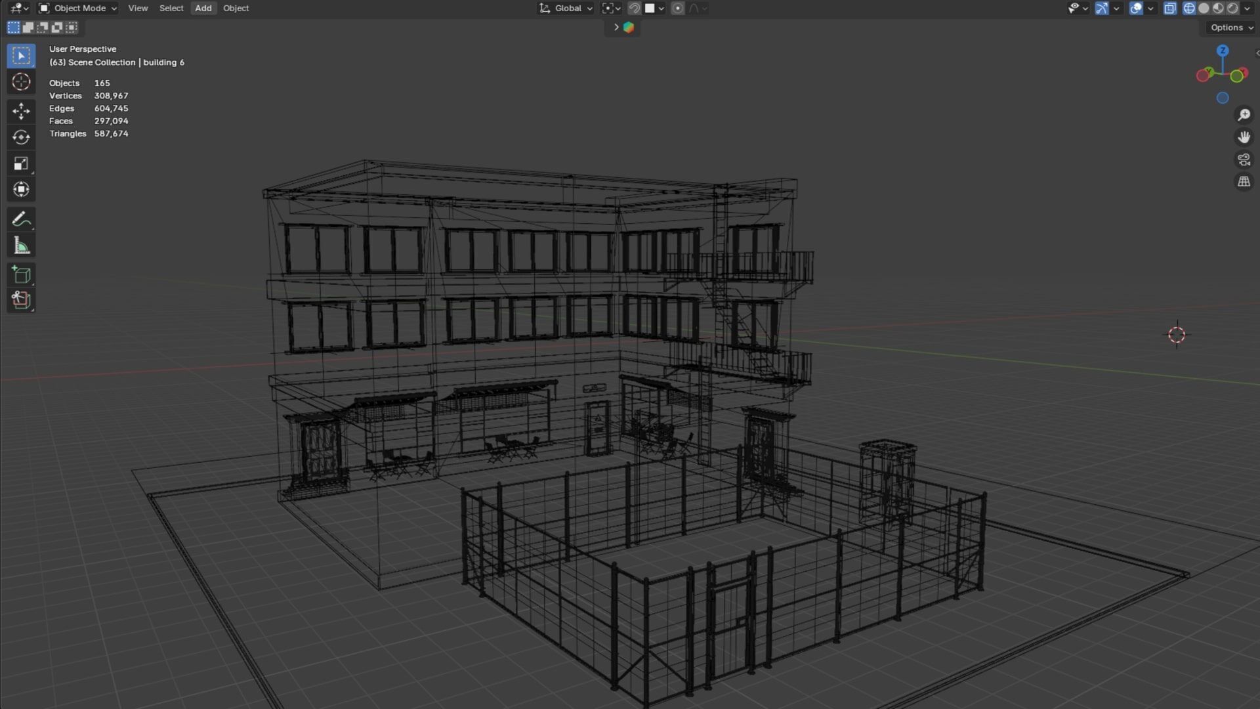Screen dimensions: 1260x709
Task: Click the Vertices count '308,967'
Action: coord(112,96)
